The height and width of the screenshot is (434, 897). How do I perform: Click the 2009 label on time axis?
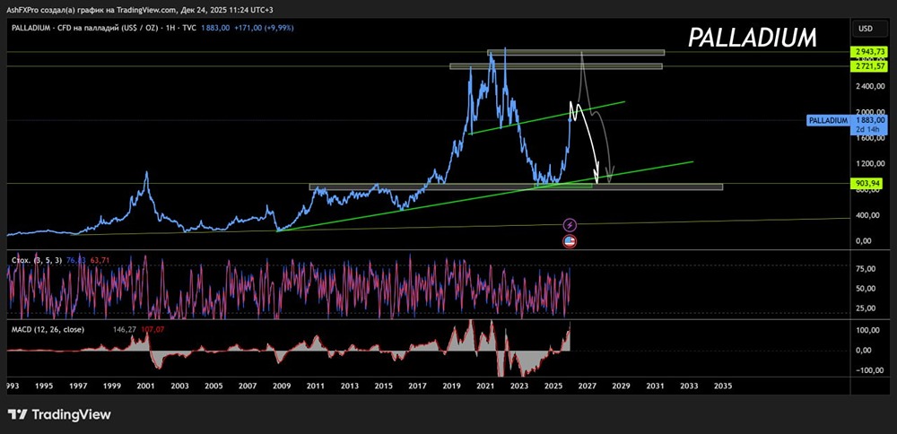[x=282, y=386]
